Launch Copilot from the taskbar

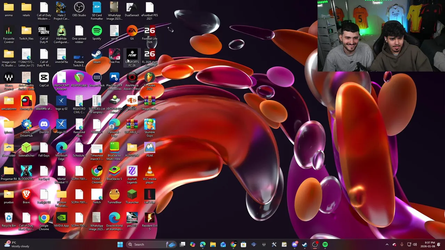pyautogui.click(x=193, y=244)
